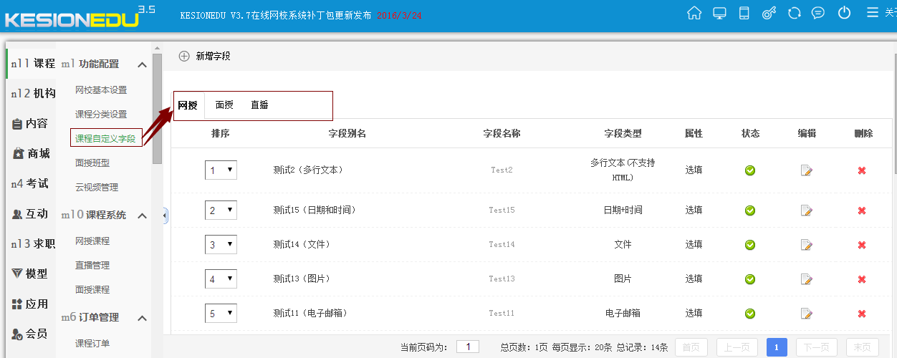
Task: Click the key icon in header
Action: click(x=769, y=13)
